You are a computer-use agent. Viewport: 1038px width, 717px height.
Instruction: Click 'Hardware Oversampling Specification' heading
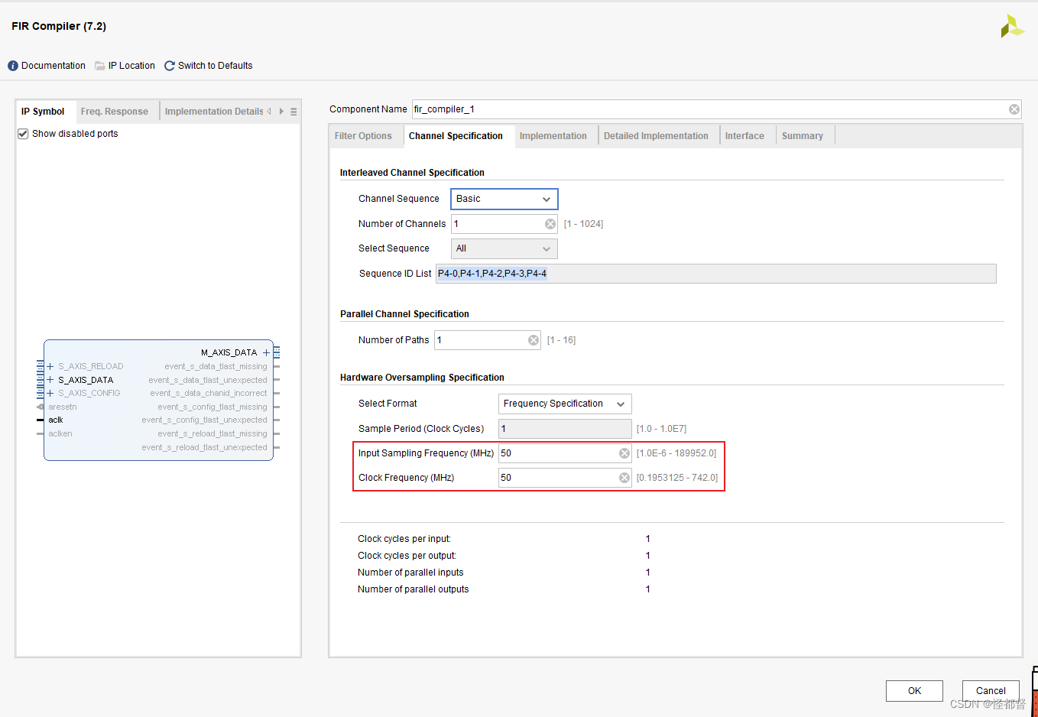point(422,378)
